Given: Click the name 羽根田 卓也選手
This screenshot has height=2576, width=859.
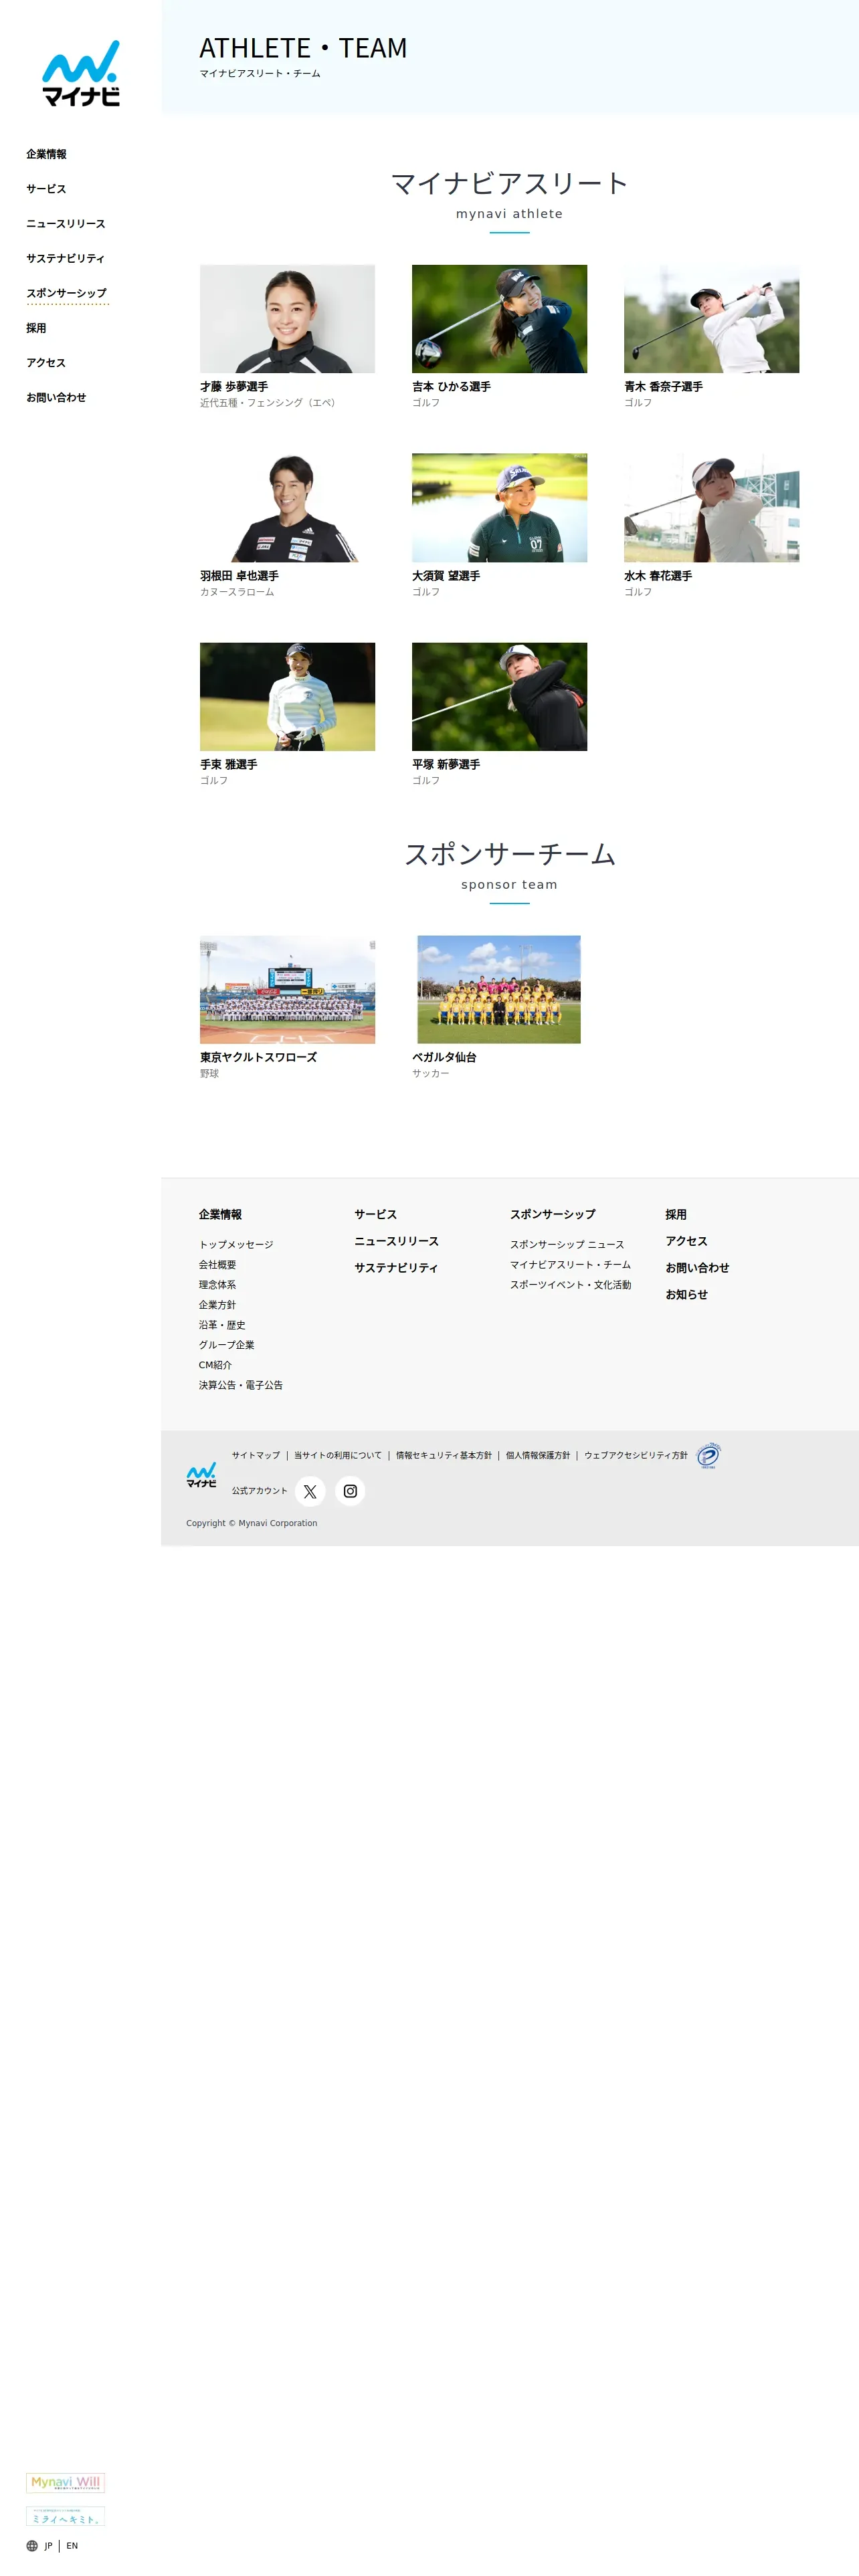Looking at the screenshot, I should tap(239, 576).
